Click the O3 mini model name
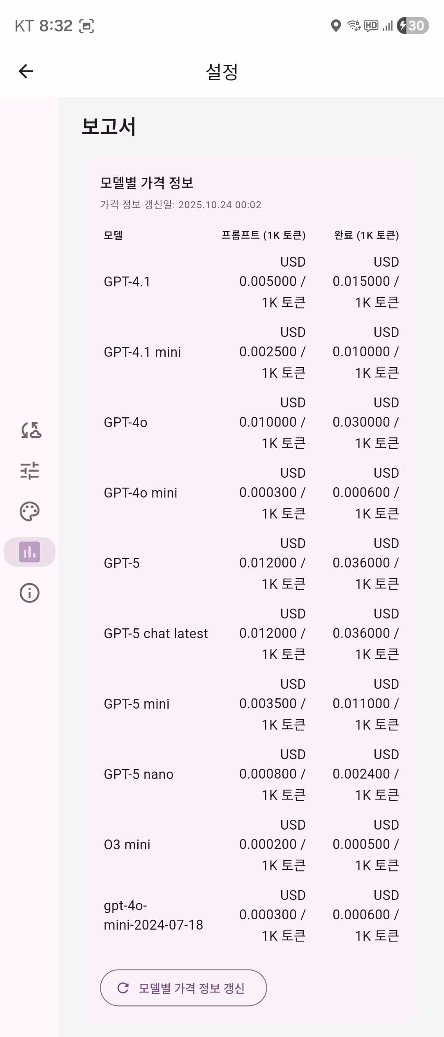The image size is (444, 1037). 127,845
